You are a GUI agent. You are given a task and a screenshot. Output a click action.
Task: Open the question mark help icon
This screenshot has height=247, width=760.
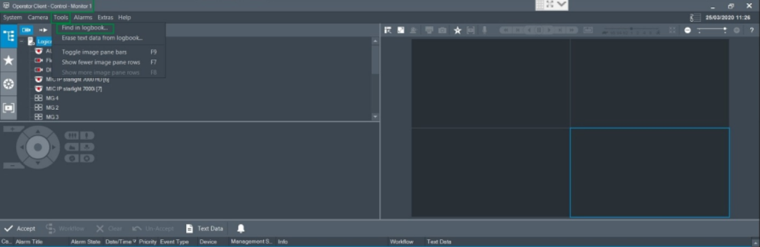coord(751,30)
